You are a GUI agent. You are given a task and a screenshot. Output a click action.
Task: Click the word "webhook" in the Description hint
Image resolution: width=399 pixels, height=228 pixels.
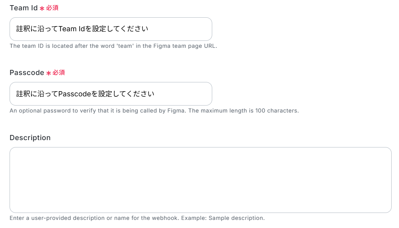tap(168, 218)
